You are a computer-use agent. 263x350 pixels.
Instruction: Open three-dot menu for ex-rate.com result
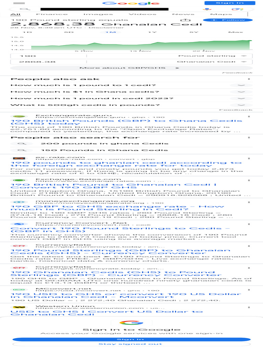tap(249, 159)
